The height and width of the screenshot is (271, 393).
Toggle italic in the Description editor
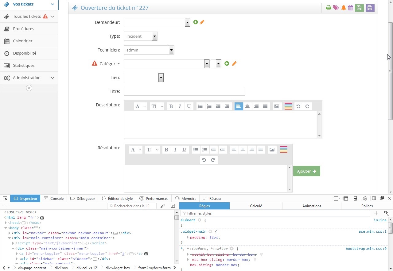pyautogui.click(x=180, y=106)
